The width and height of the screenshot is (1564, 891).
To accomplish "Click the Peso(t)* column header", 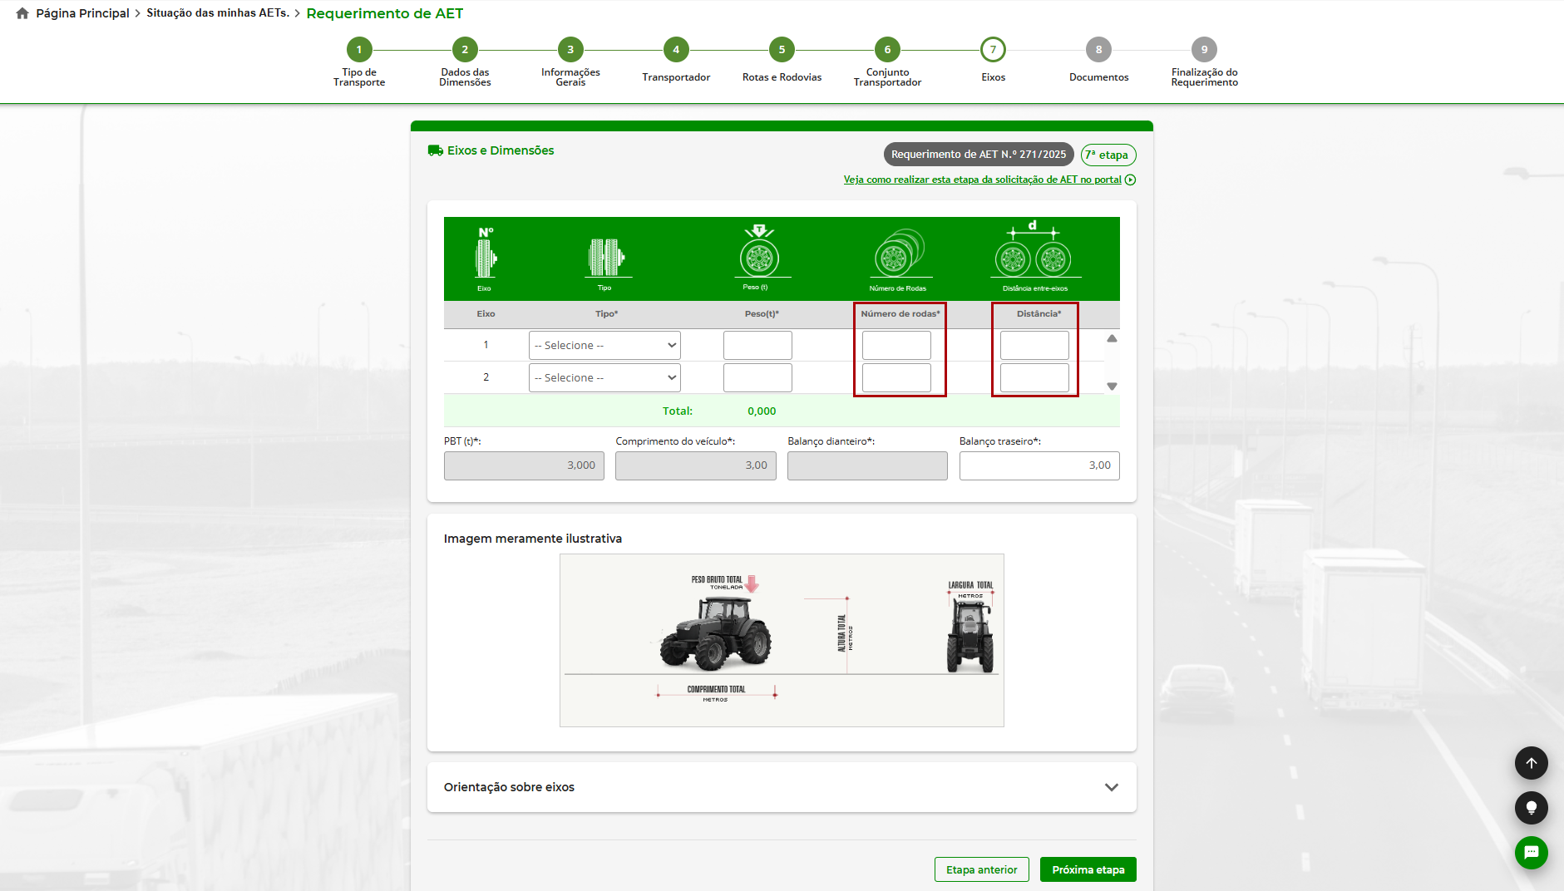I will point(762,314).
